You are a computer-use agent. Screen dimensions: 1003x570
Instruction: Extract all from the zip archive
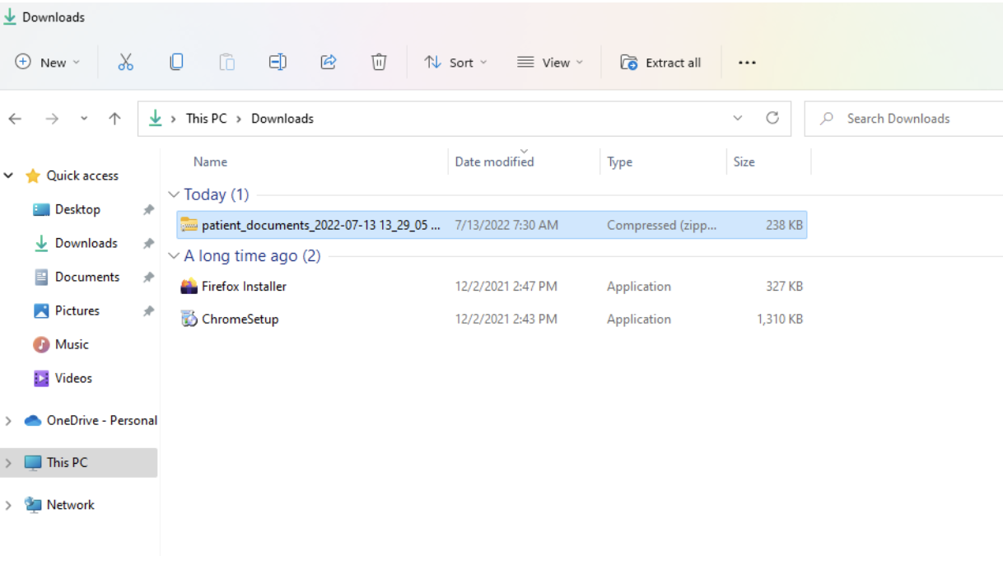click(x=660, y=62)
